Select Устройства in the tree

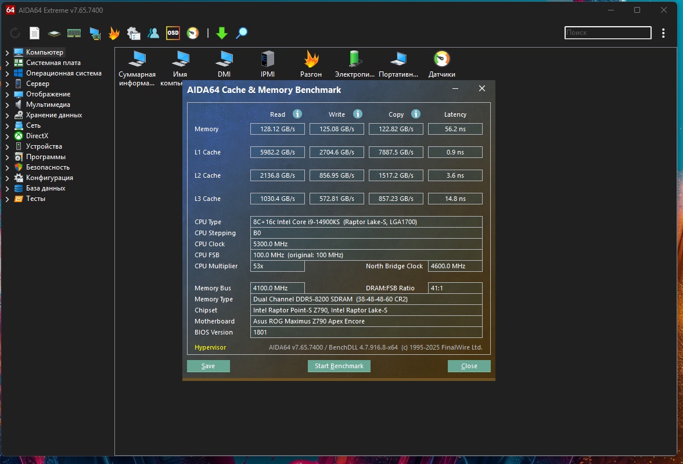pyautogui.click(x=44, y=146)
